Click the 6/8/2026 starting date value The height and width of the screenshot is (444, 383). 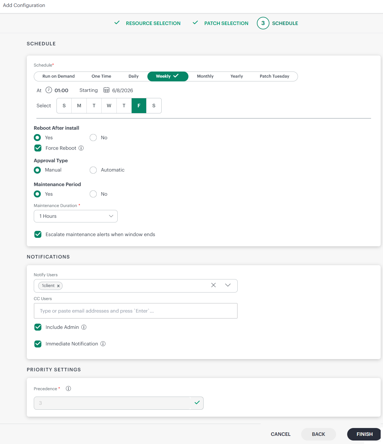click(123, 90)
